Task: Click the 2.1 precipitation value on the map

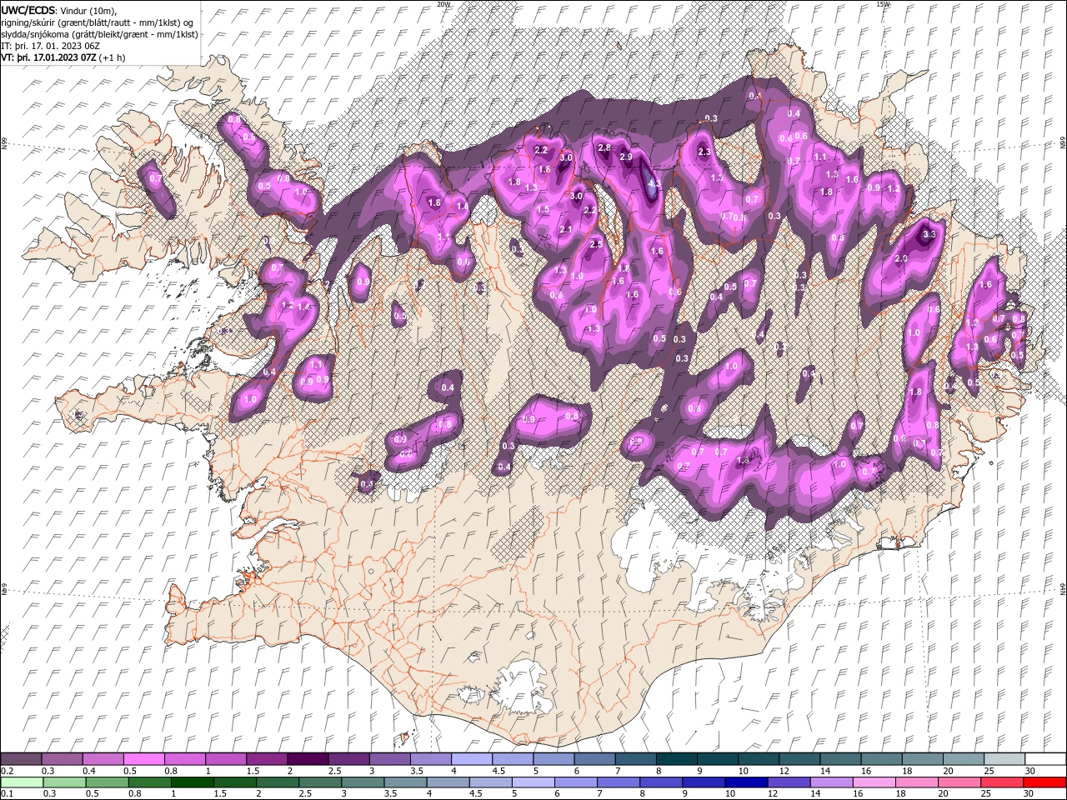Action: (x=566, y=230)
